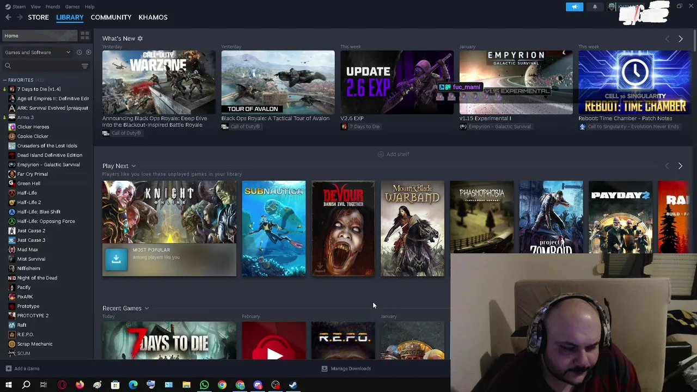The image size is (697, 392).
Task: Click the library search field
Action: (x=41, y=66)
